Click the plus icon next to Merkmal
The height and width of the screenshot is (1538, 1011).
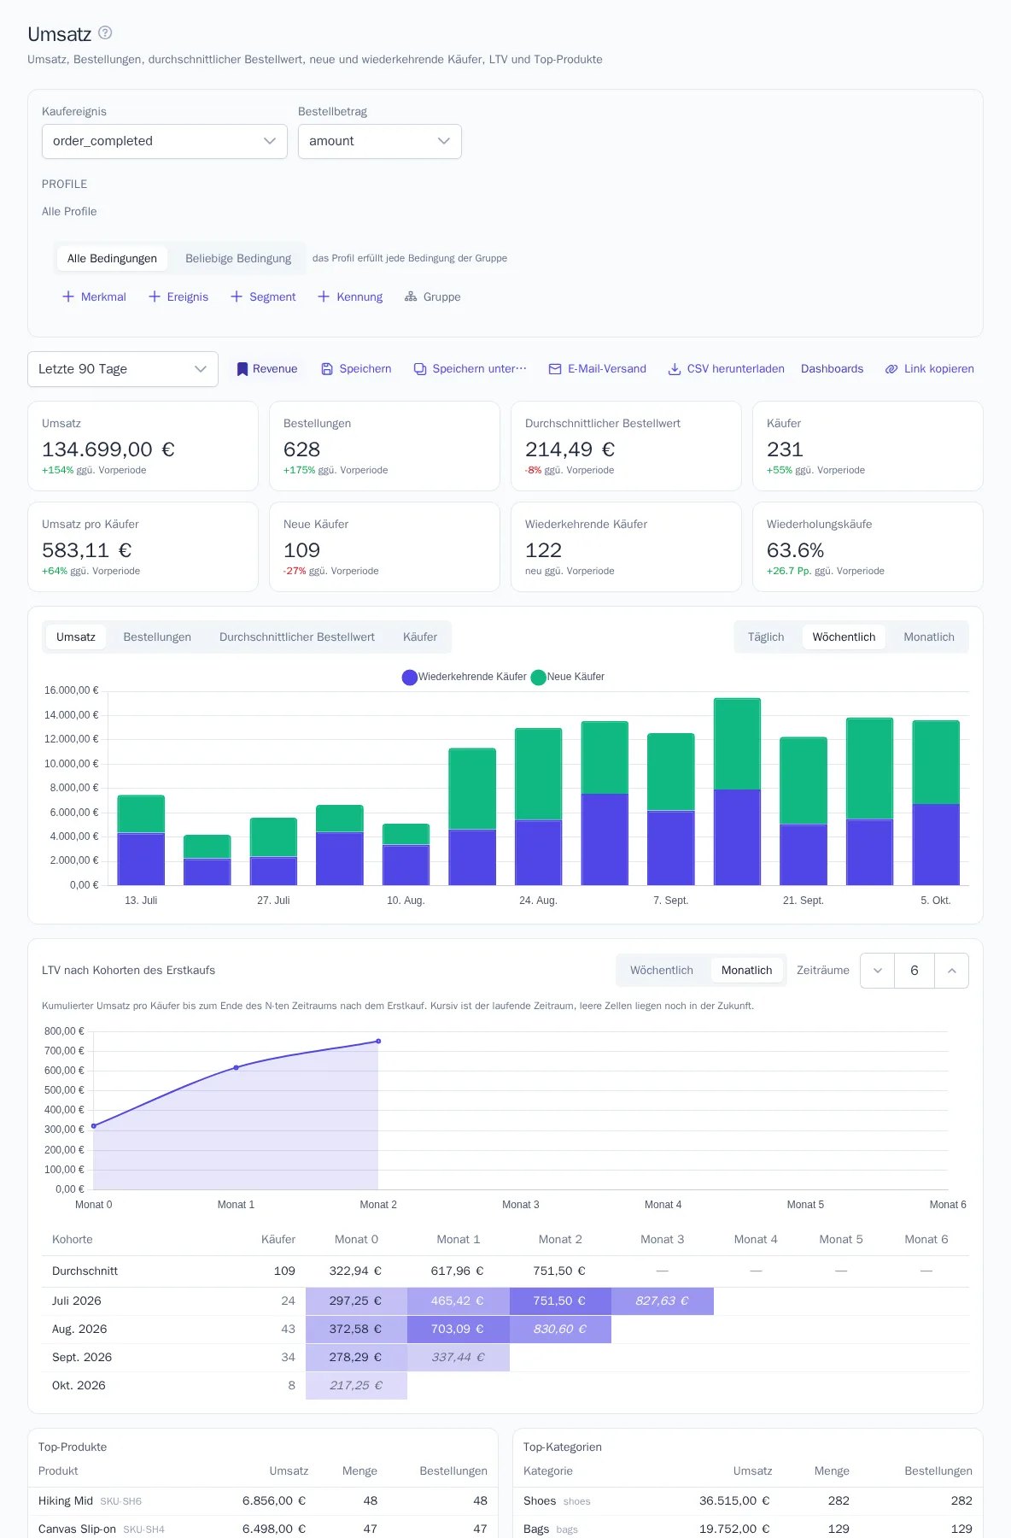point(68,296)
